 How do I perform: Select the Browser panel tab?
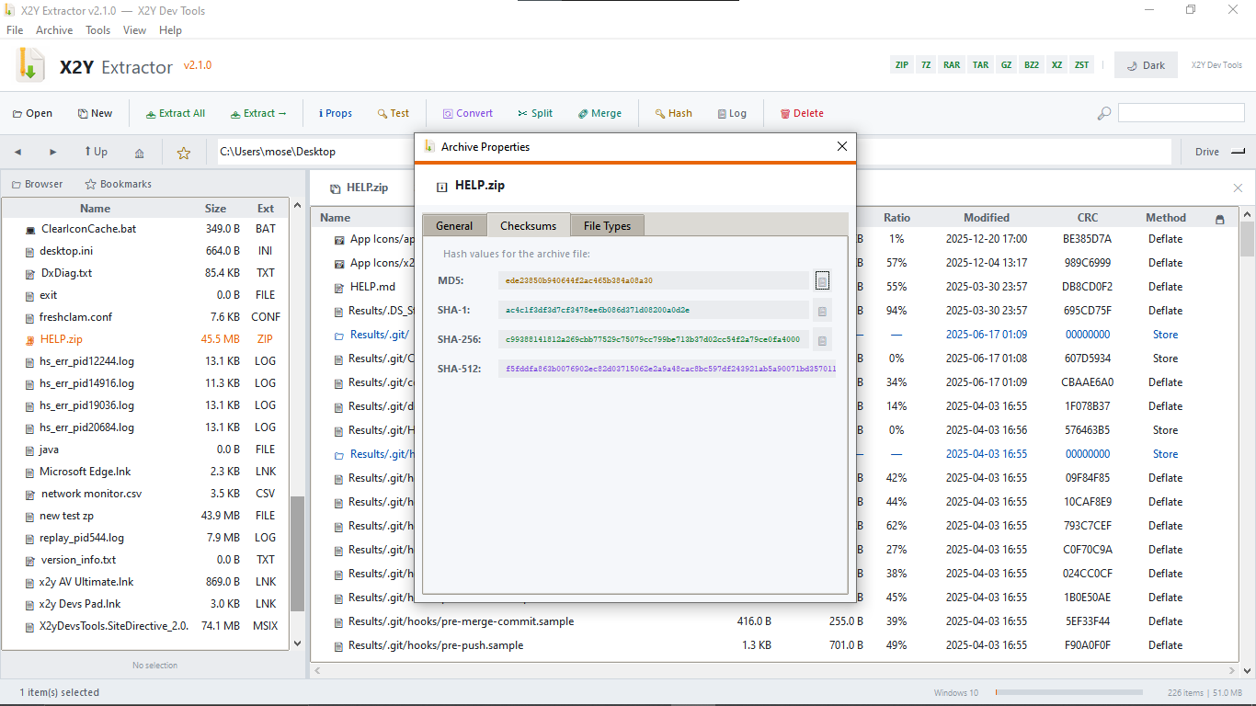tap(37, 185)
